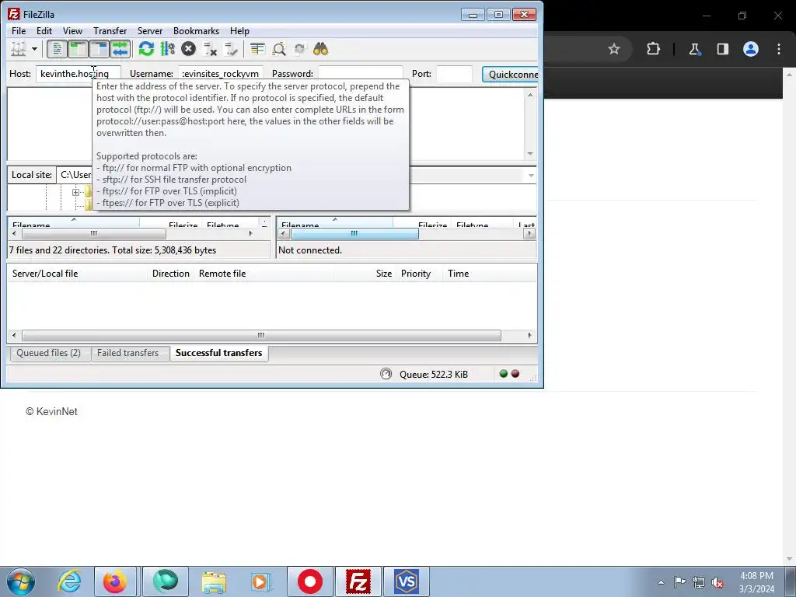Toggle processing of the transfer queue

[168, 49]
